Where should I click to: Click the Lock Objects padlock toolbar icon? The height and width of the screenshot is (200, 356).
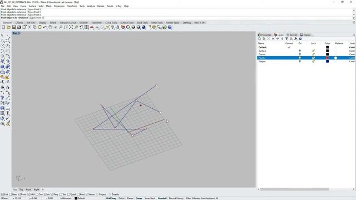(117, 27)
